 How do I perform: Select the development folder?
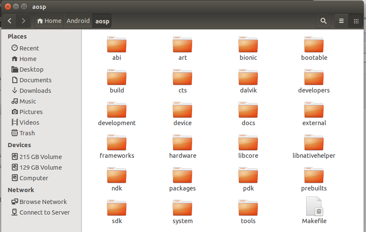click(117, 114)
